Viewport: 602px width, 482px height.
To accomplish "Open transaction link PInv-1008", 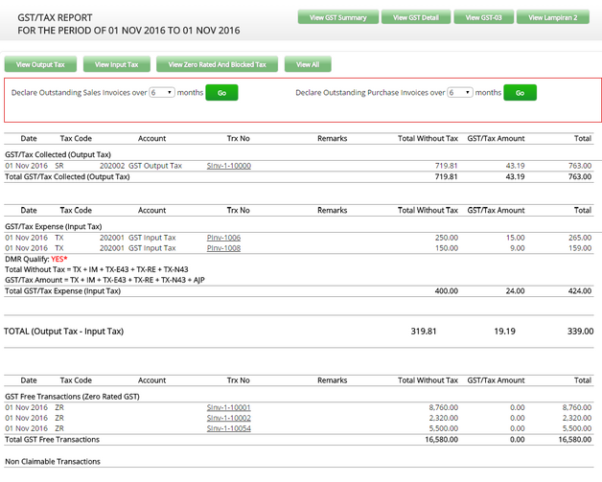I will [223, 248].
